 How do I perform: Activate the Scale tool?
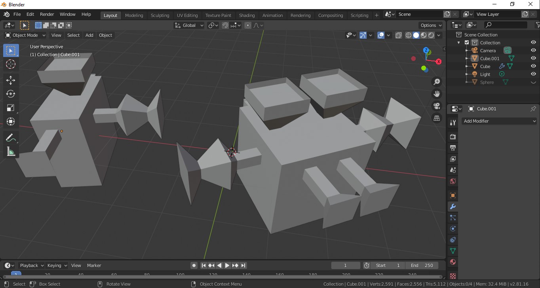pos(11,108)
